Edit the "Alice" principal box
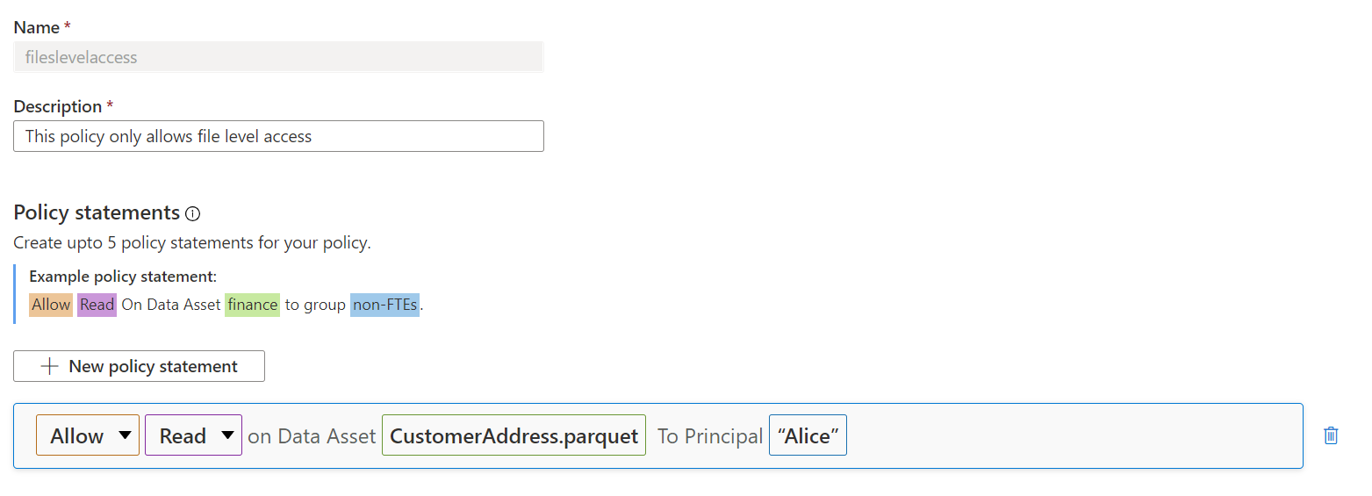Screen dimensions: 1372x496 [808, 435]
